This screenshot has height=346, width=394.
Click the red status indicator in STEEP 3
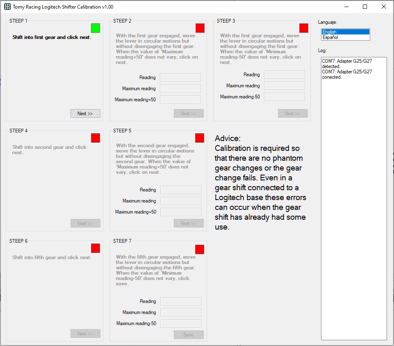[x=304, y=28]
